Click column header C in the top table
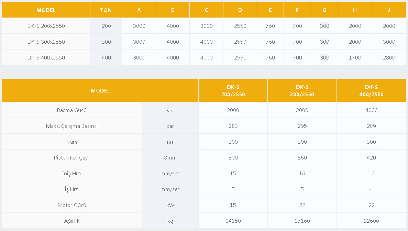Viewport: 408px width, 231px height. (x=207, y=10)
